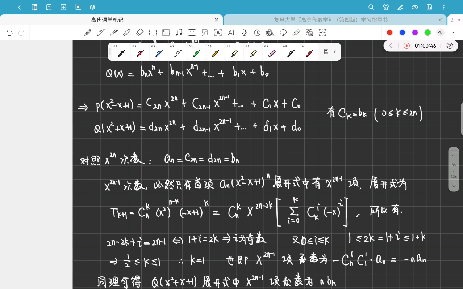
Task: Open the timer clock tool
Action: click(x=257, y=33)
